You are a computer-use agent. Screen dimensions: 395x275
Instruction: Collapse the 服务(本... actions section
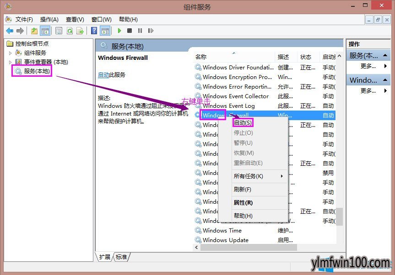tap(385, 55)
